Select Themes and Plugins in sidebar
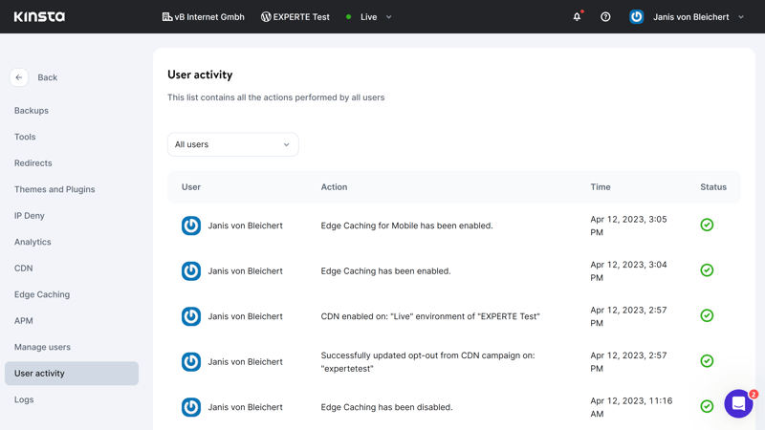Image resolution: width=765 pixels, height=430 pixels. coord(55,189)
